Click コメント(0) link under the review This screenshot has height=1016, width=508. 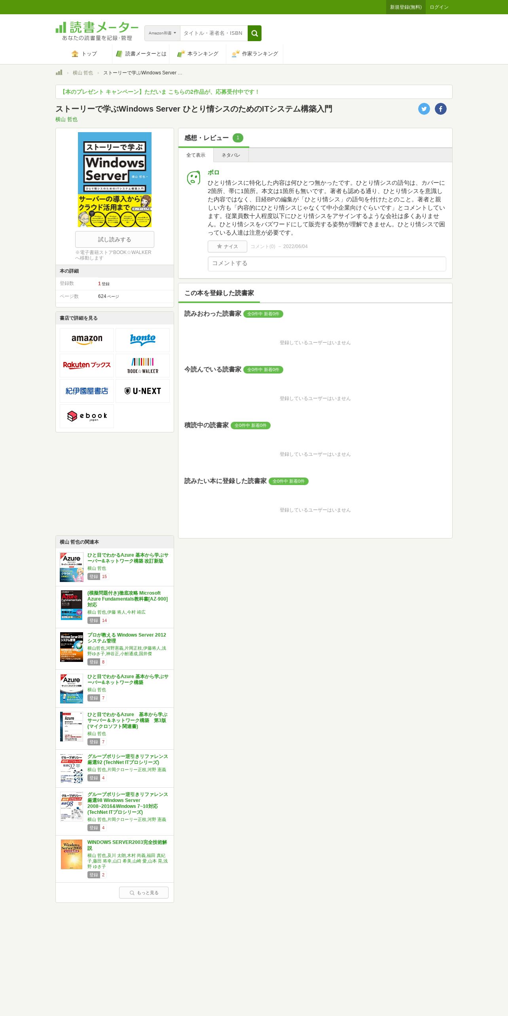[263, 246]
